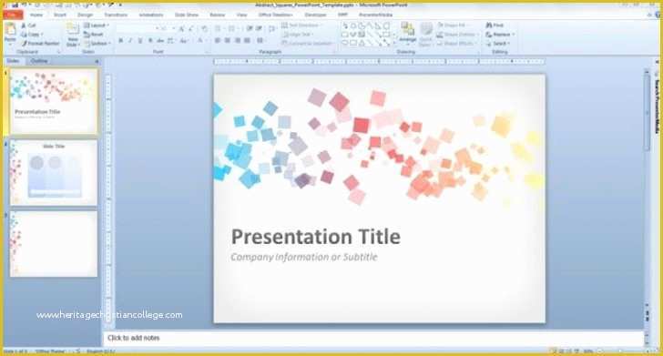663x356 pixels.
Task: Open the Text Direction dropdown
Action: [x=302, y=25]
